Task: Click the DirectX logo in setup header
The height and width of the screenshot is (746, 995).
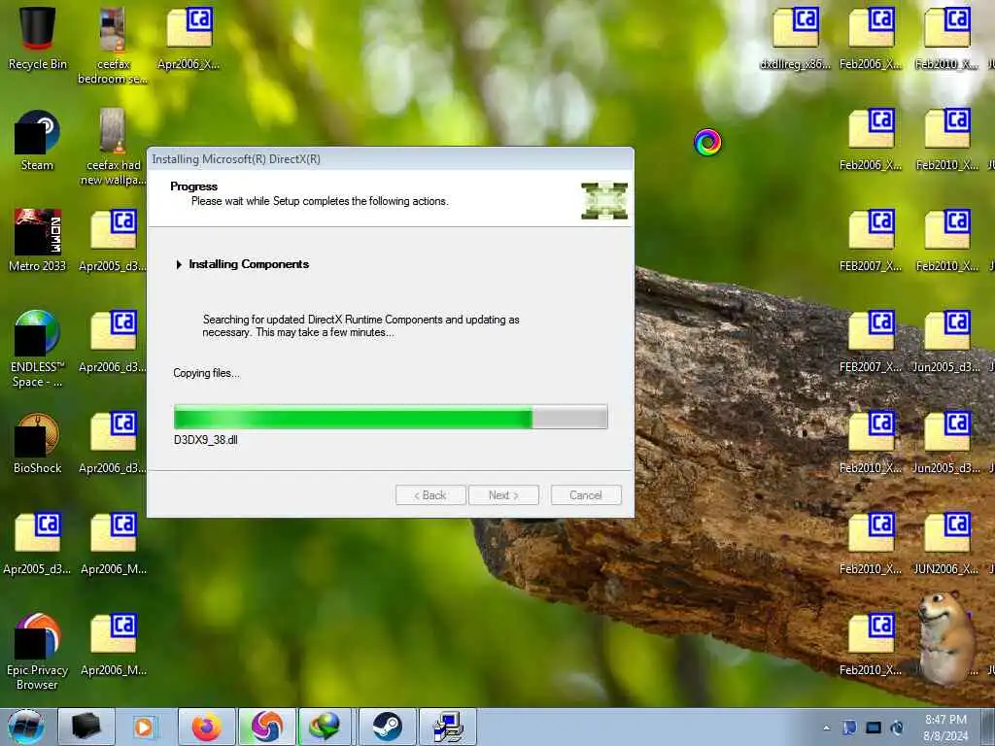Action: [x=604, y=200]
